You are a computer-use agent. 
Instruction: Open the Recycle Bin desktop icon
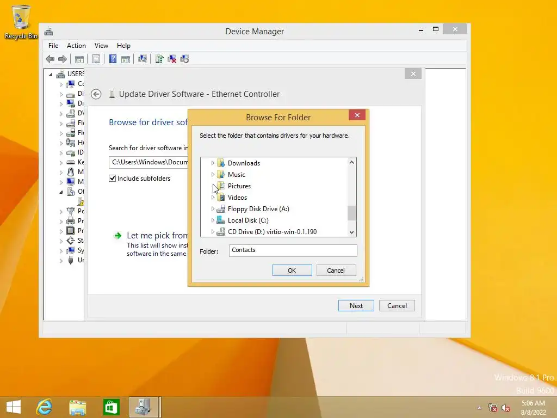tap(21, 22)
